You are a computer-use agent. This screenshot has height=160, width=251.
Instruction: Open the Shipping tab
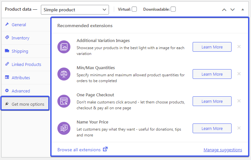19,51
